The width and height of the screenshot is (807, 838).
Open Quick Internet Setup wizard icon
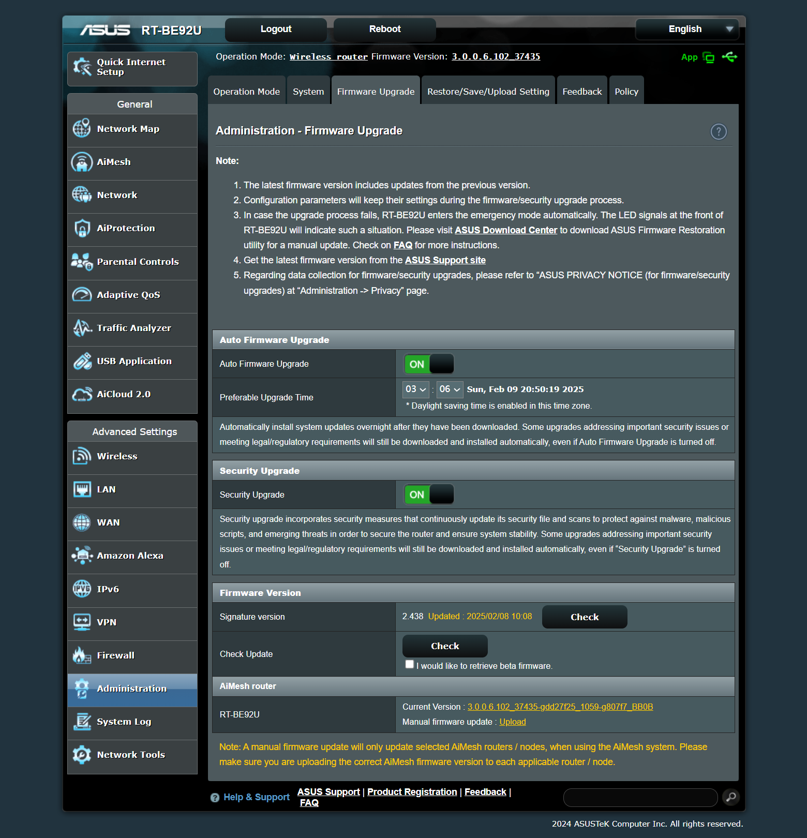tap(82, 67)
